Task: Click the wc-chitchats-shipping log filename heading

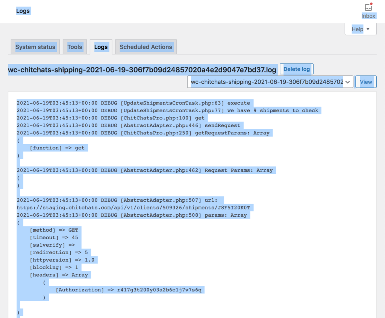Action: (x=142, y=70)
